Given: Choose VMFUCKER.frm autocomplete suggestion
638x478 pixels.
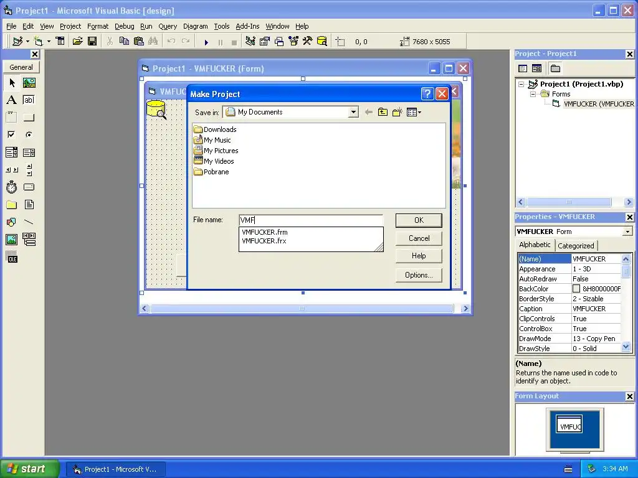Looking at the screenshot, I should click(x=264, y=232).
